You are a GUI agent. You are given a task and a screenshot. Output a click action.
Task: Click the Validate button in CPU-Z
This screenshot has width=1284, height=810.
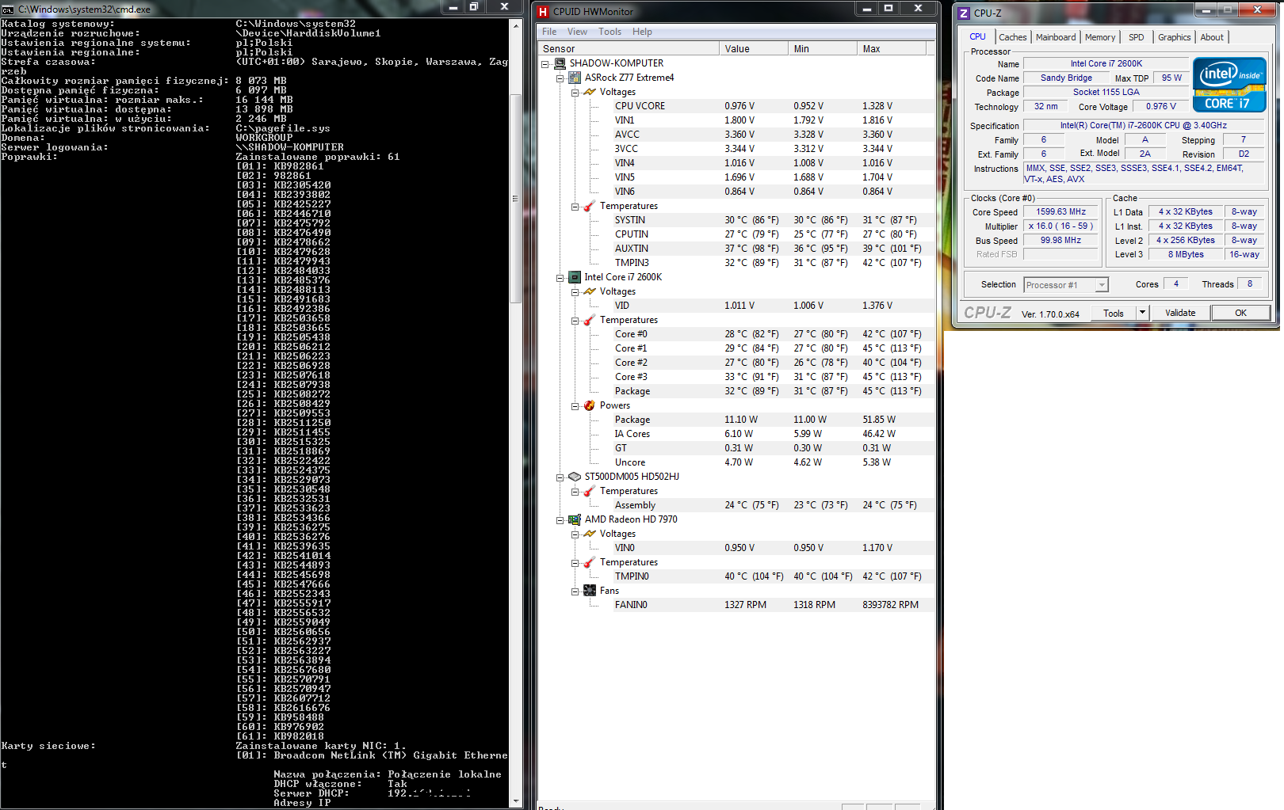[x=1180, y=313]
